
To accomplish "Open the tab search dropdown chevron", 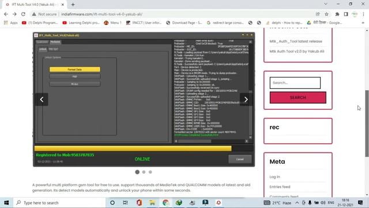I will 326,4.
